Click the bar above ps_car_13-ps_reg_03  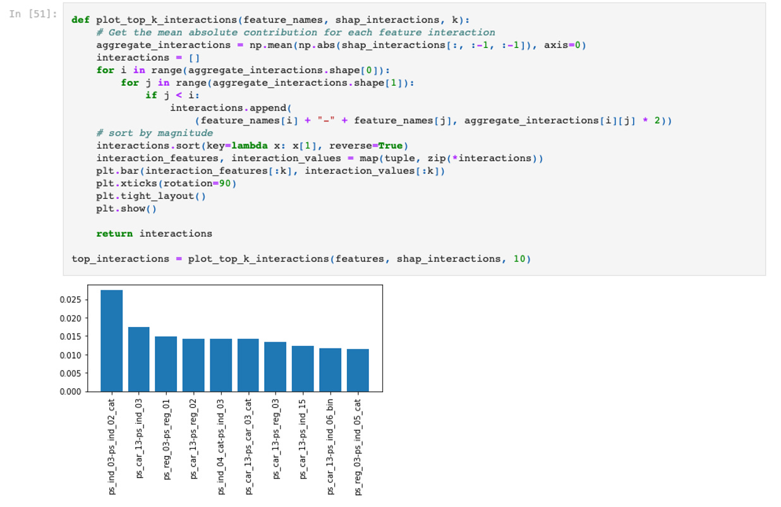click(275, 367)
